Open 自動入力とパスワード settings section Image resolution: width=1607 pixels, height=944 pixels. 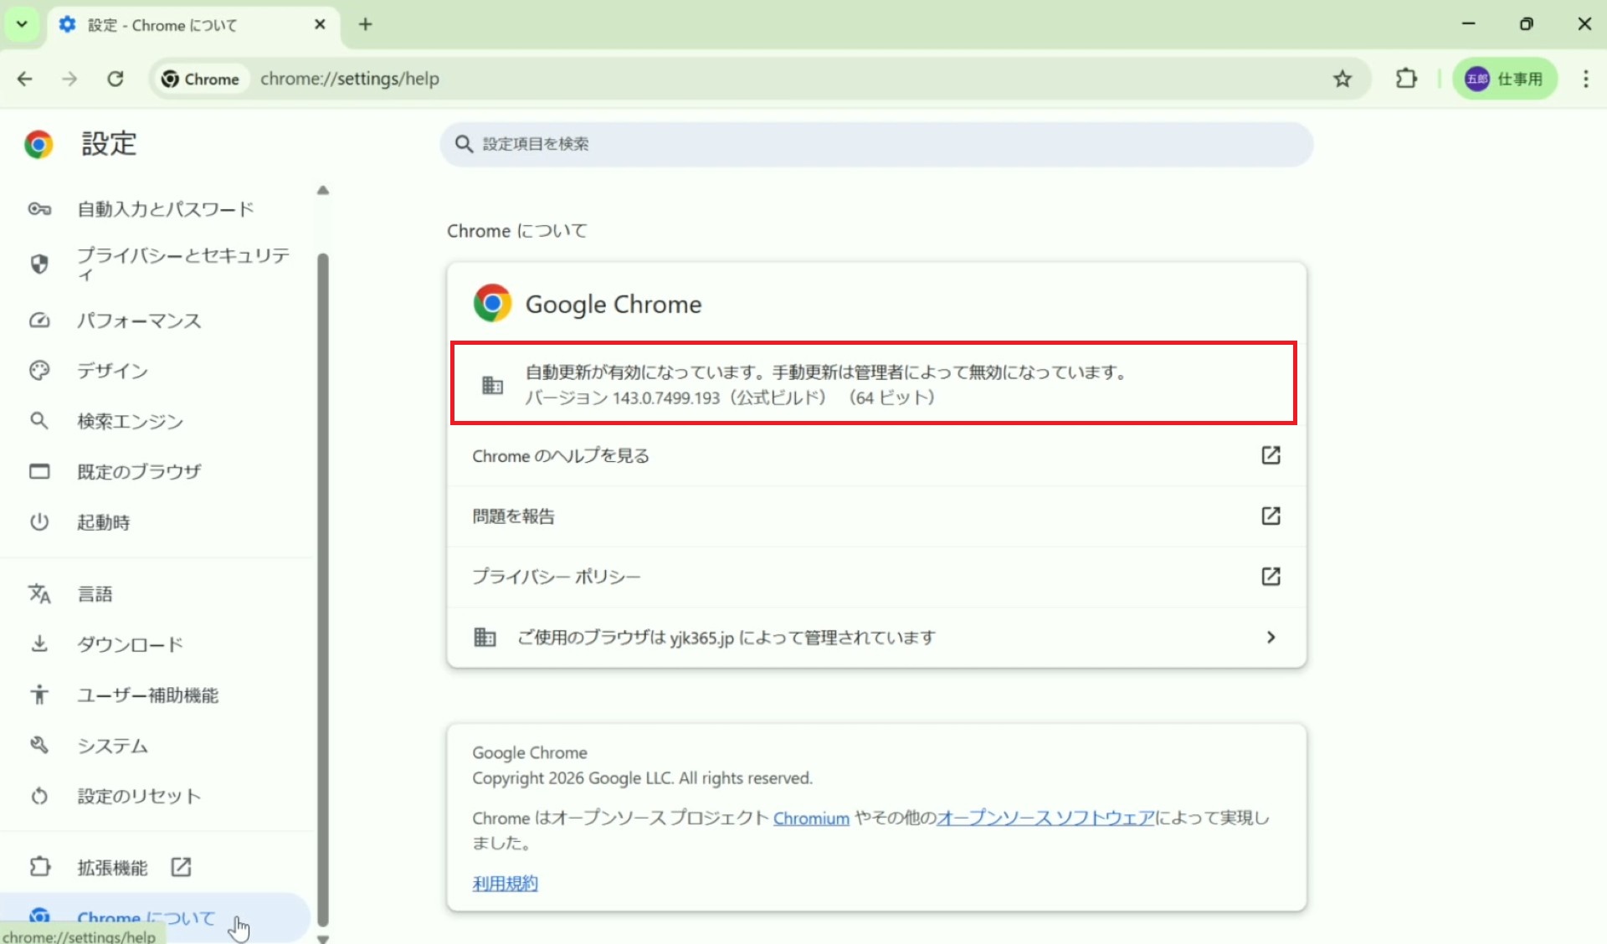(x=165, y=209)
